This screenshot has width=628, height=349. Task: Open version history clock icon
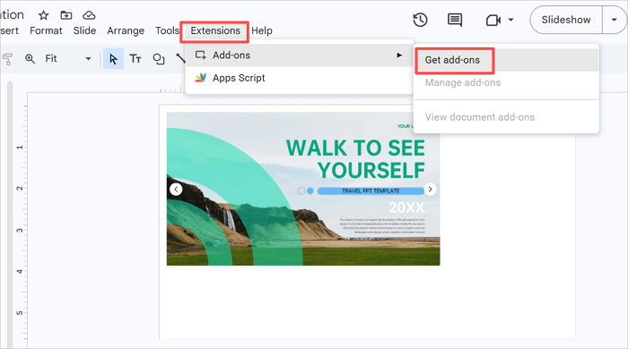(x=420, y=20)
